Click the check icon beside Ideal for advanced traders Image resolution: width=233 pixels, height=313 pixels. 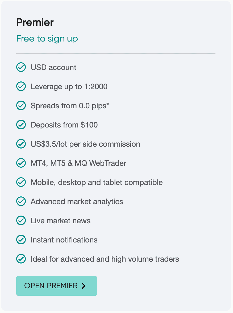[x=21, y=259]
